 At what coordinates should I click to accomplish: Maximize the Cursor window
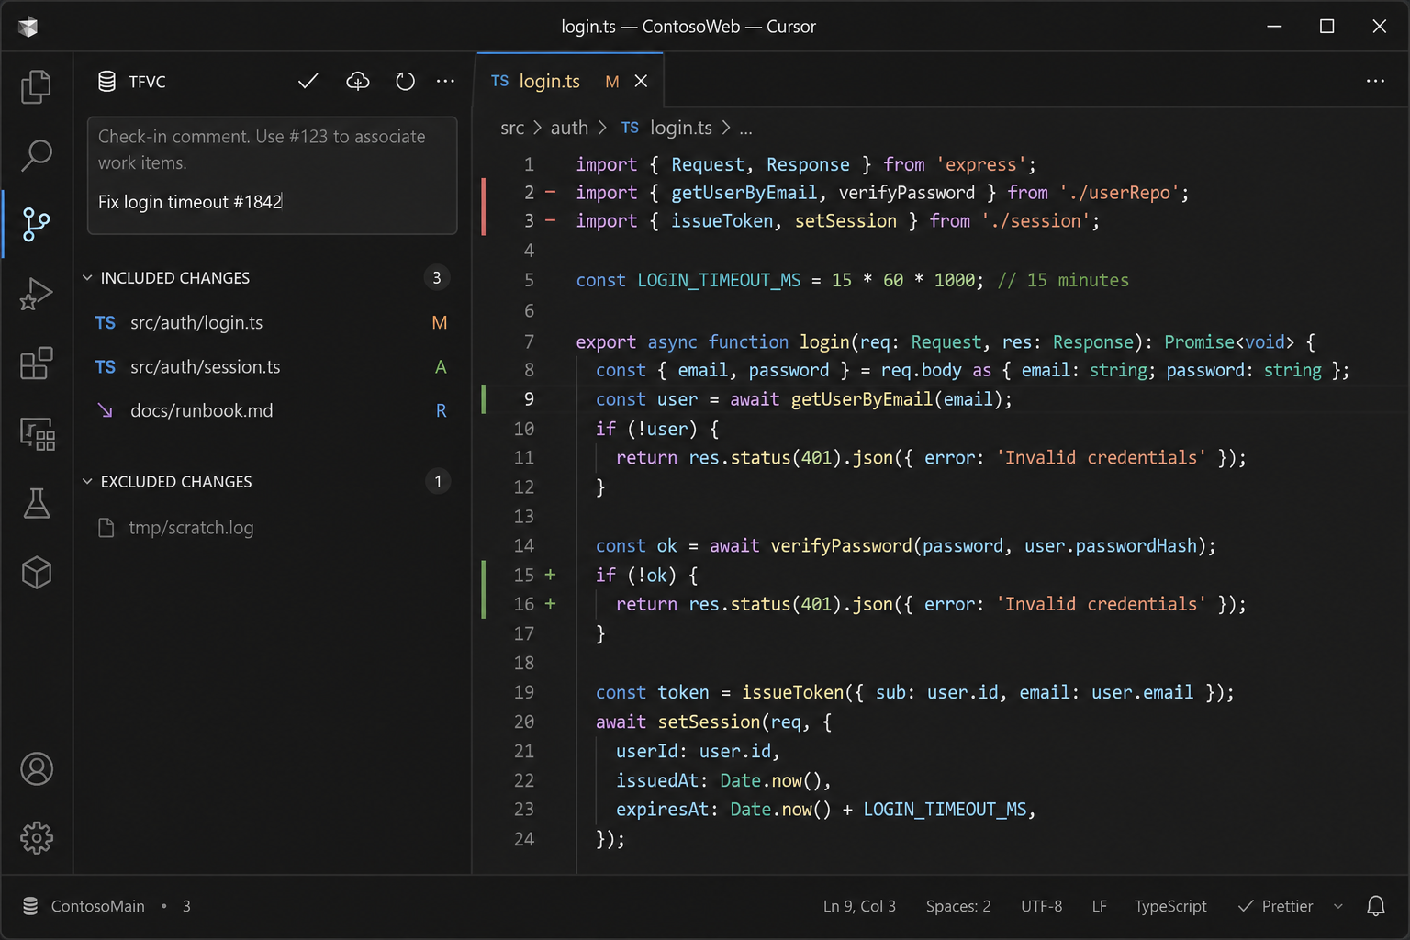[x=1326, y=27]
